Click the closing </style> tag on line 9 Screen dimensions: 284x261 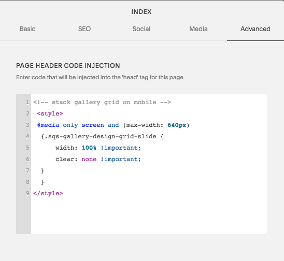(x=48, y=193)
